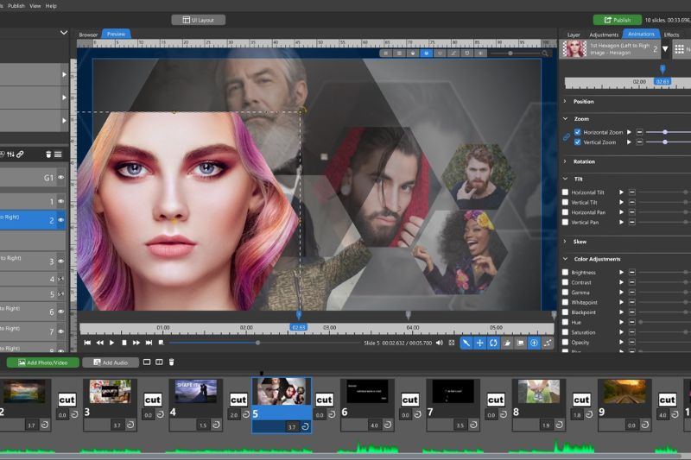Jump to the end of the slide playback

(149, 343)
